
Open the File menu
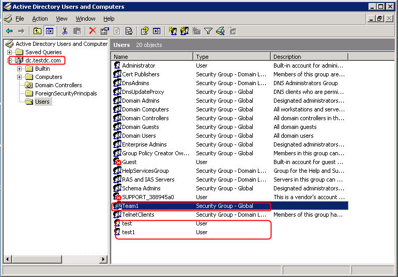click(20, 19)
